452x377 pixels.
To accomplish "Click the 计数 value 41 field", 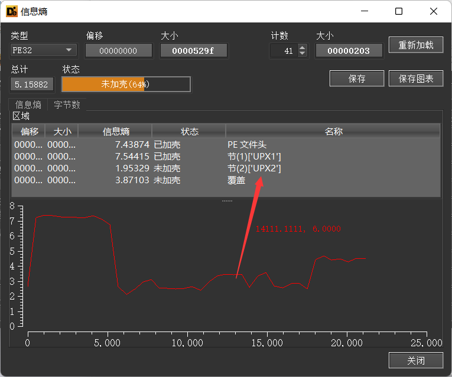I will 285,51.
